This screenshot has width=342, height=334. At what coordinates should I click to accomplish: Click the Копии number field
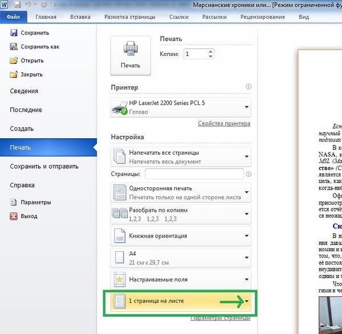[195, 54]
